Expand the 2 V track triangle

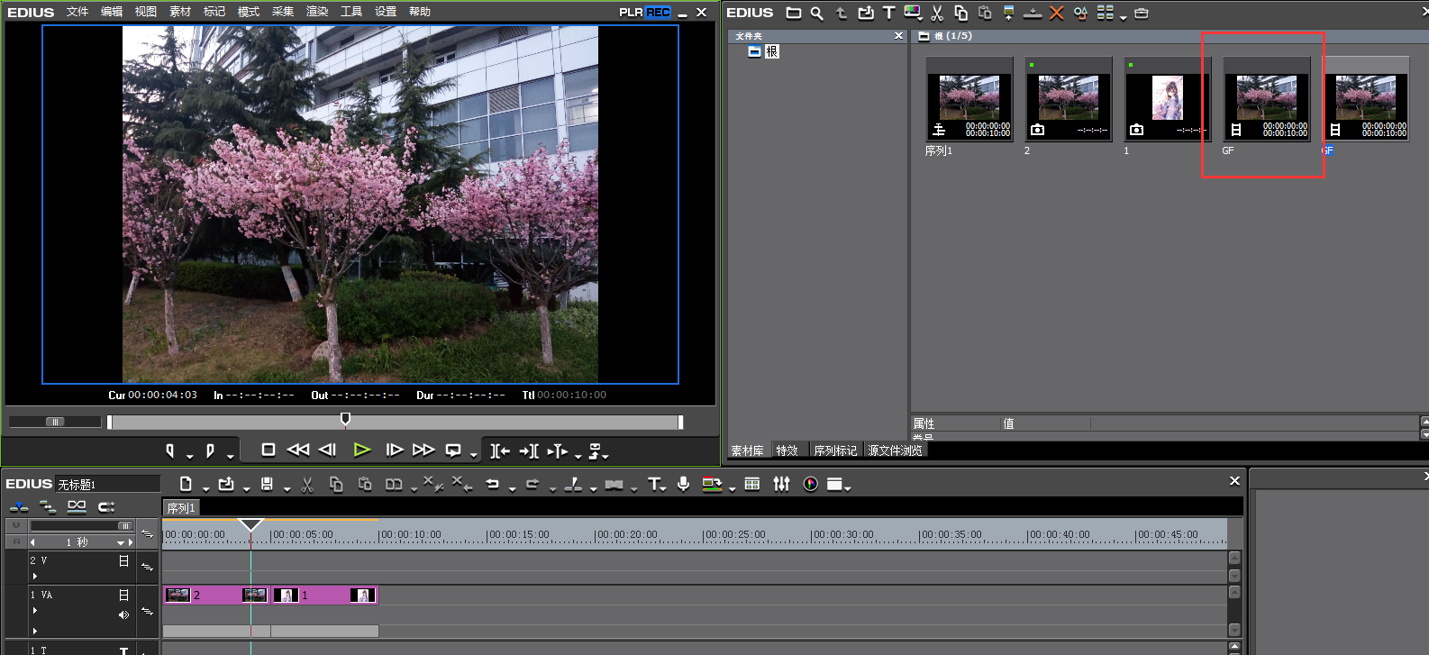[x=35, y=576]
